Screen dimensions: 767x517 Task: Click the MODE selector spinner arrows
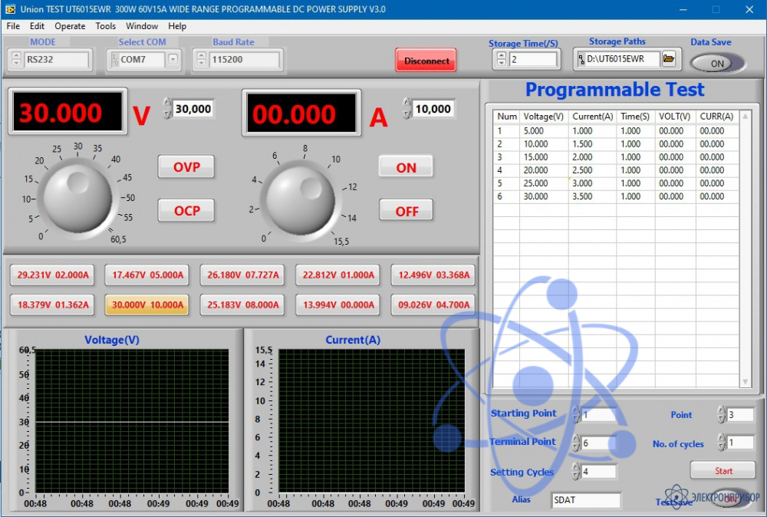[17, 60]
